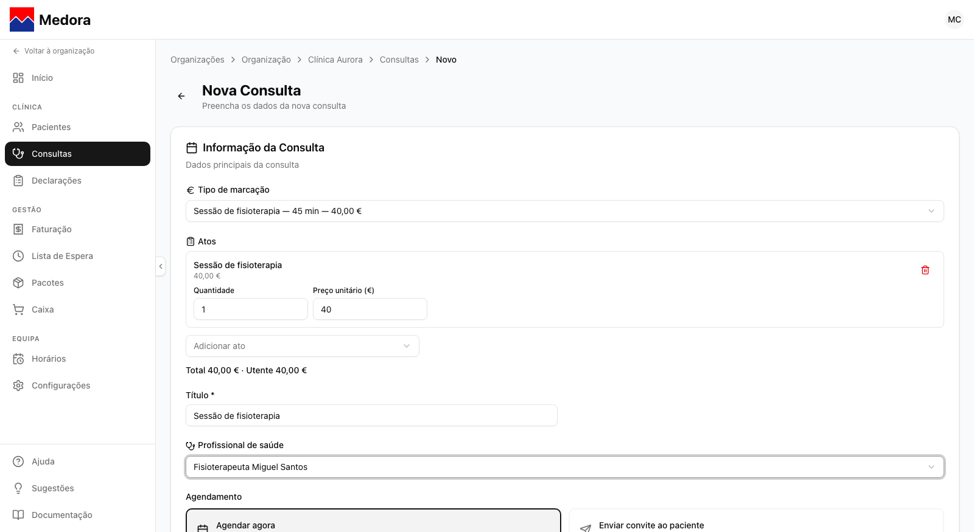Click the Título input field

(371, 415)
